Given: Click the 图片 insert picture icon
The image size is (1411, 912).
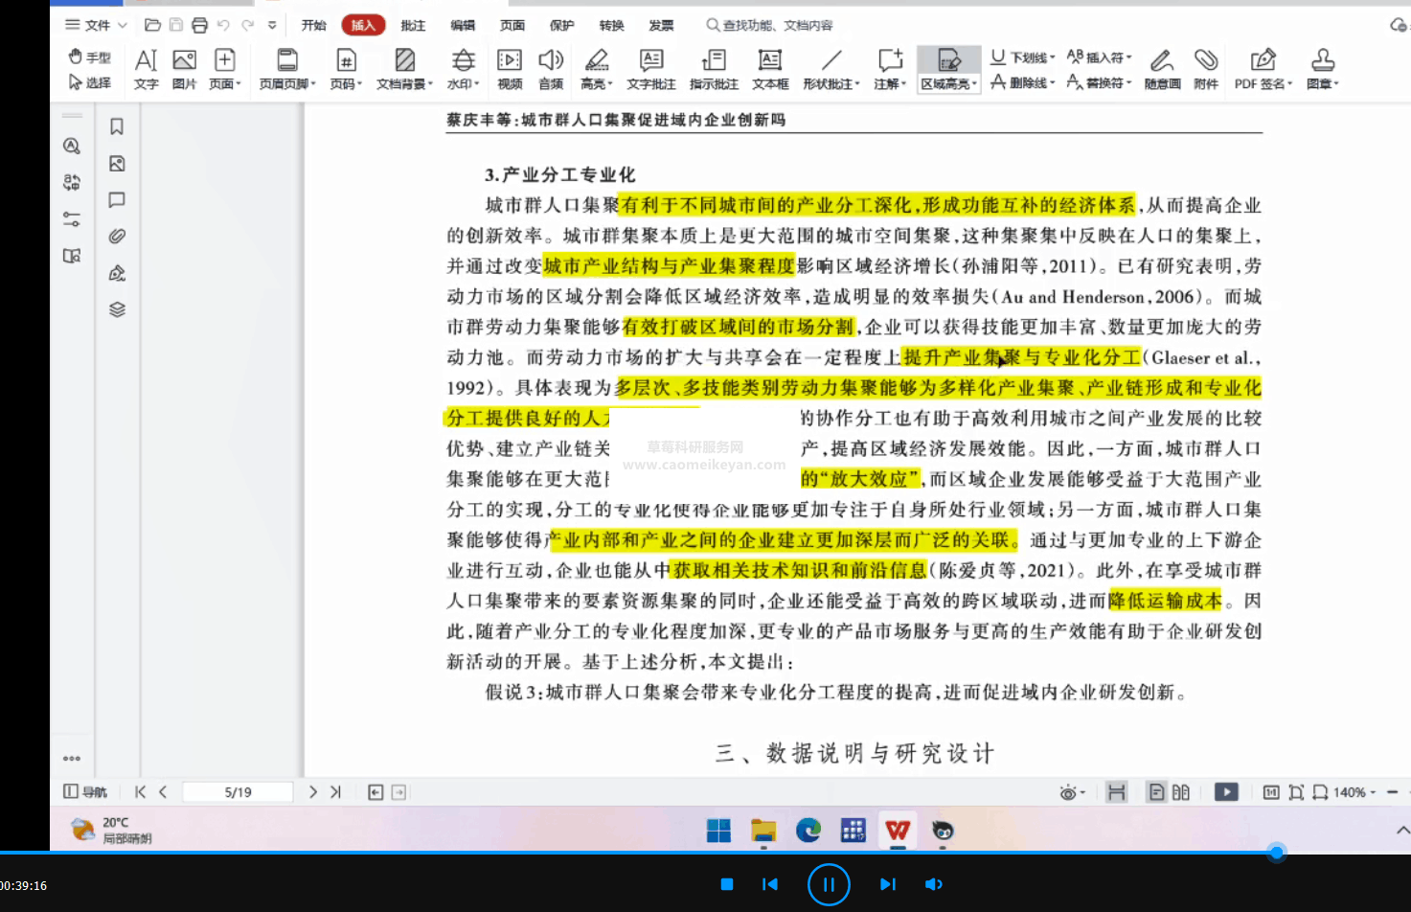Looking at the screenshot, I should point(184,70).
